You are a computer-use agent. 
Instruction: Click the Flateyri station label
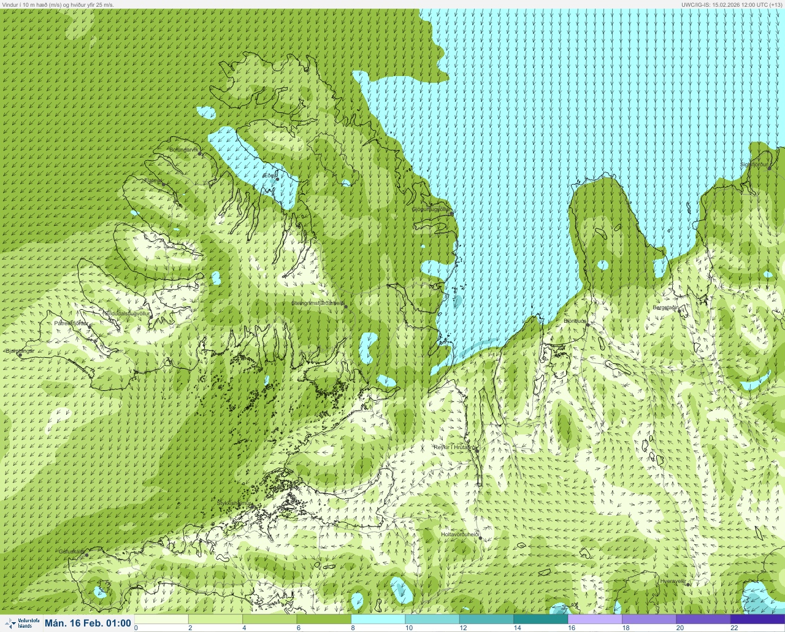pos(153,180)
